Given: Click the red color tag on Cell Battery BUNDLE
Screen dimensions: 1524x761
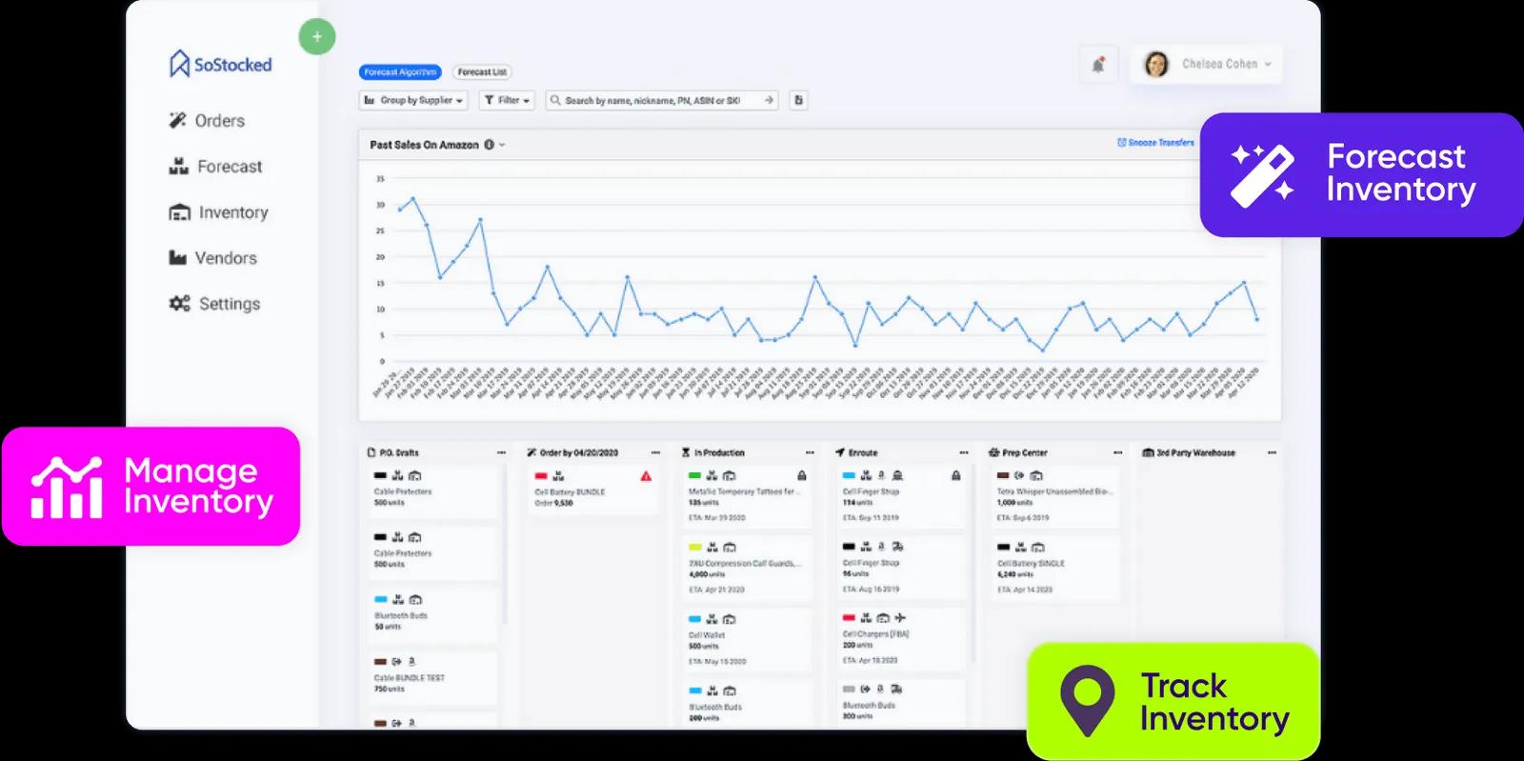Looking at the screenshot, I should pyautogui.click(x=541, y=475).
